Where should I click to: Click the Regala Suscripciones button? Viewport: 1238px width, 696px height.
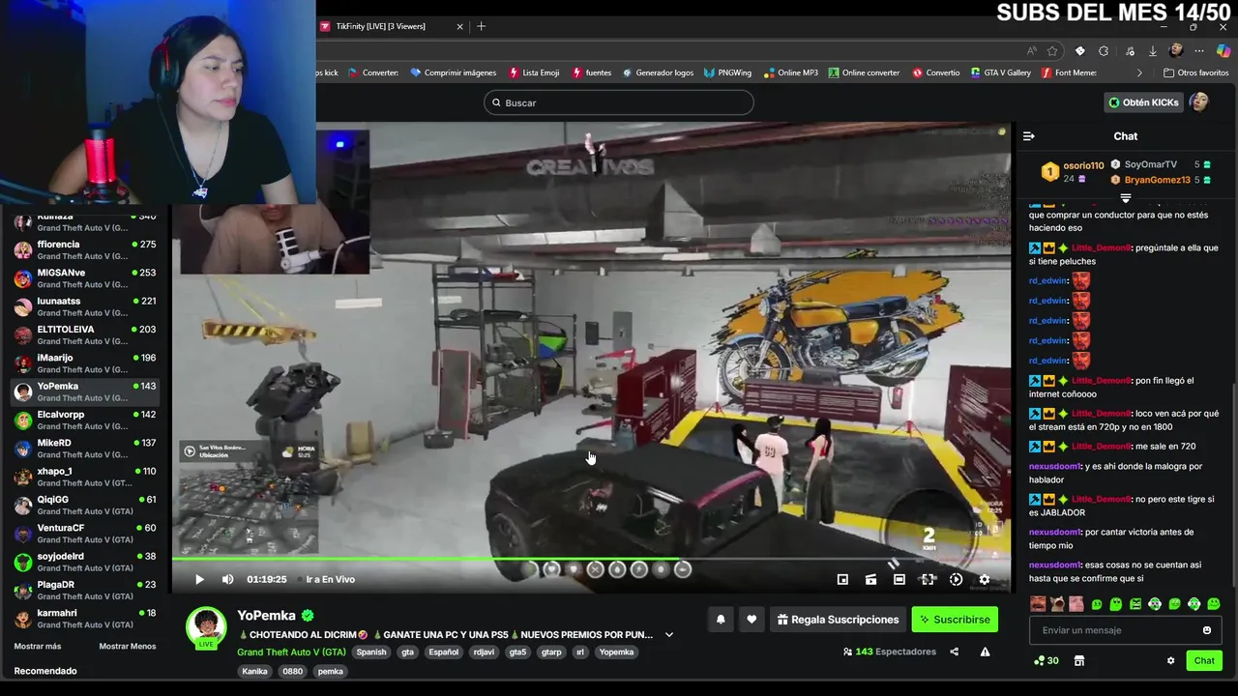(x=838, y=620)
